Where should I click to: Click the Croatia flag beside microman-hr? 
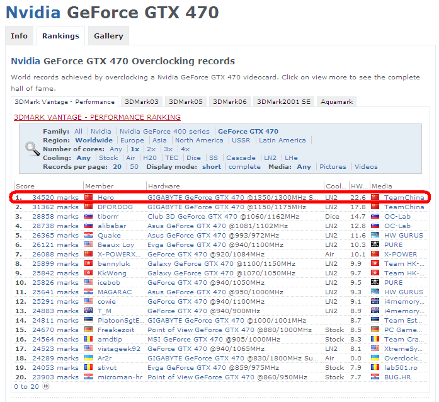coord(88,377)
